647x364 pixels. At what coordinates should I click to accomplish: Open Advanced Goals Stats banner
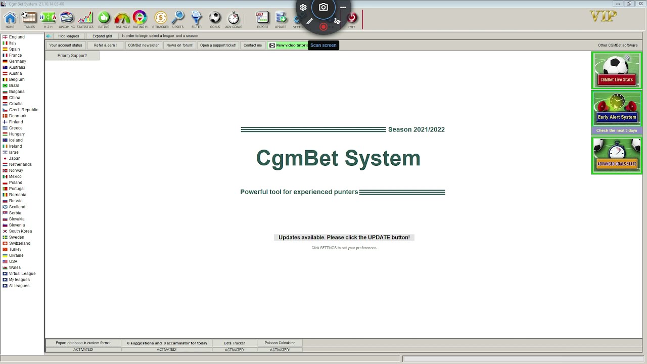point(617,156)
